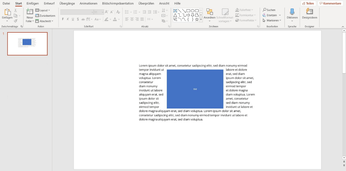Image resolution: width=346 pixels, height=171 pixels.
Task: Click the Teilen share button
Action: pyautogui.click(x=308, y=3)
